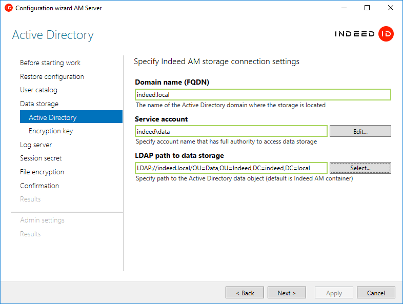Focus the LDAP path to data storage field

pyautogui.click(x=231, y=168)
